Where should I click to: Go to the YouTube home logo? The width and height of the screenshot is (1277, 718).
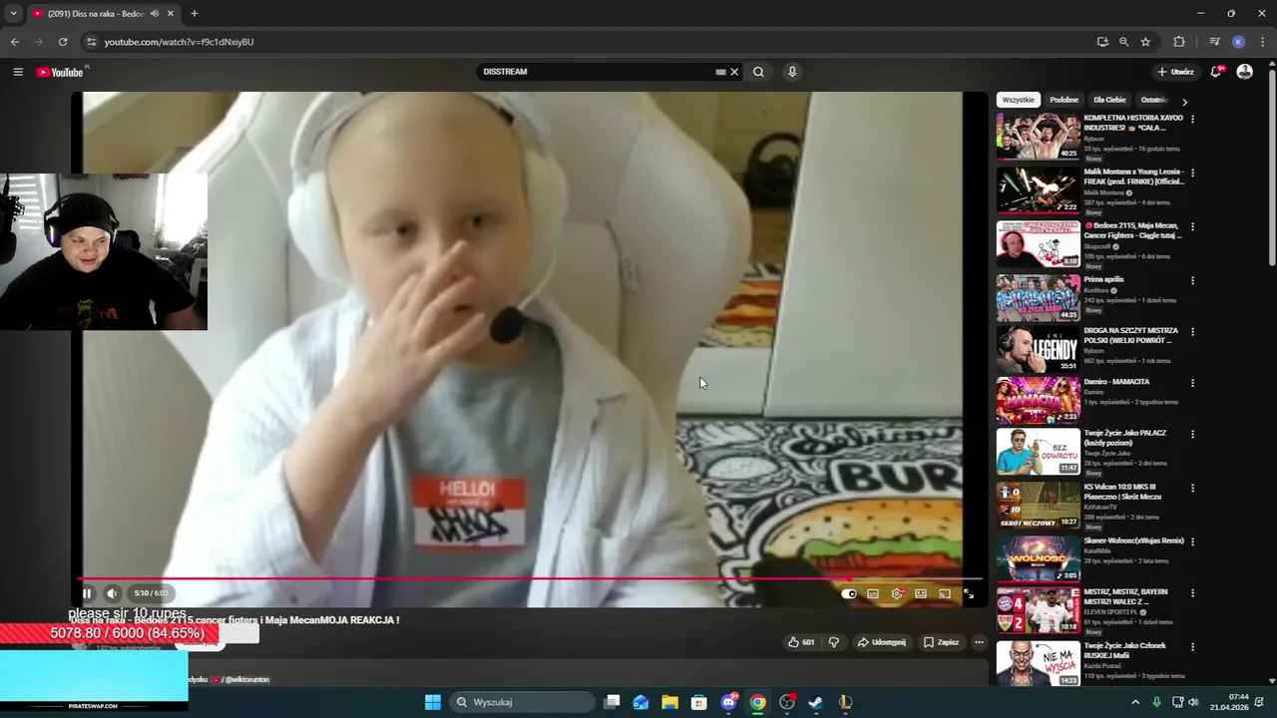pyautogui.click(x=60, y=72)
